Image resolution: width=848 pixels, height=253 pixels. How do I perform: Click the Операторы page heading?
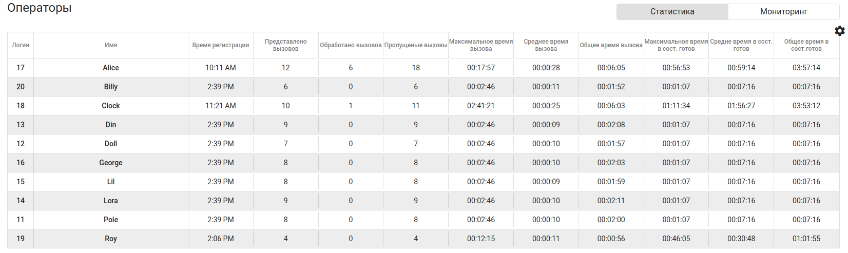click(x=40, y=8)
